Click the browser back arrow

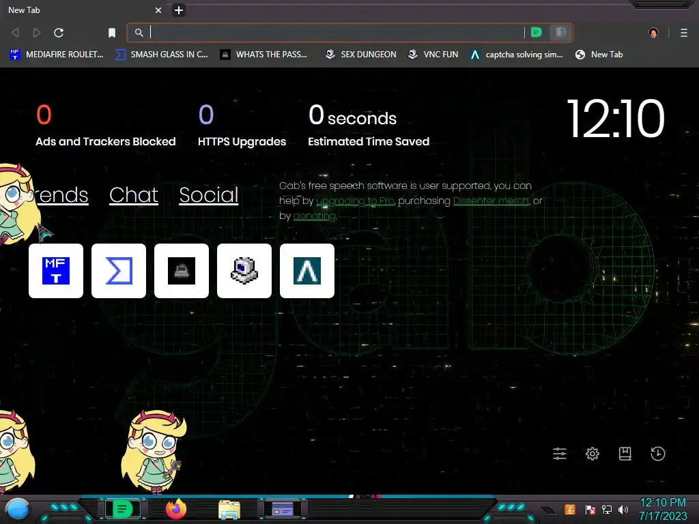click(15, 33)
